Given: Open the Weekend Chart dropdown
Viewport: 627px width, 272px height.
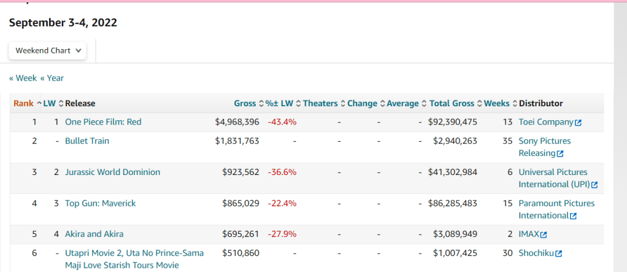Looking at the screenshot, I should [x=48, y=51].
